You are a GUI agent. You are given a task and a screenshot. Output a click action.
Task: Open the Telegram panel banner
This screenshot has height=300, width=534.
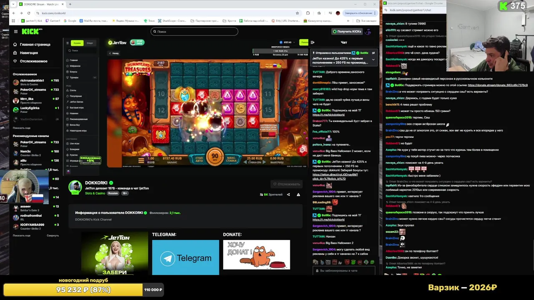click(x=186, y=257)
